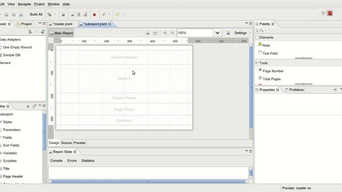The image size is (342, 192).
Task: Click the rightmost green icon in repository toolbar
Action: click(x=43, y=32)
